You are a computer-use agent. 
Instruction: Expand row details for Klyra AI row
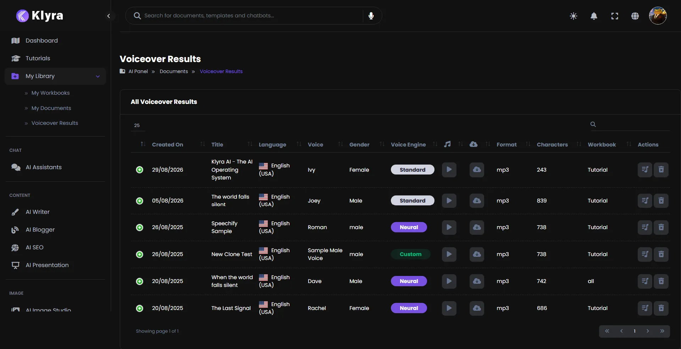coord(140,170)
